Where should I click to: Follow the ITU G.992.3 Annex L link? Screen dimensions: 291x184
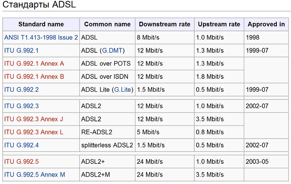[33, 132]
